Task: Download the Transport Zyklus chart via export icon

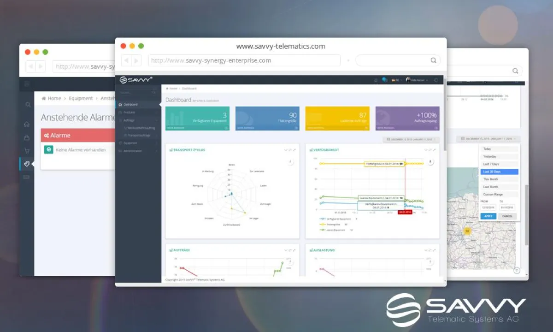Action: click(x=290, y=162)
